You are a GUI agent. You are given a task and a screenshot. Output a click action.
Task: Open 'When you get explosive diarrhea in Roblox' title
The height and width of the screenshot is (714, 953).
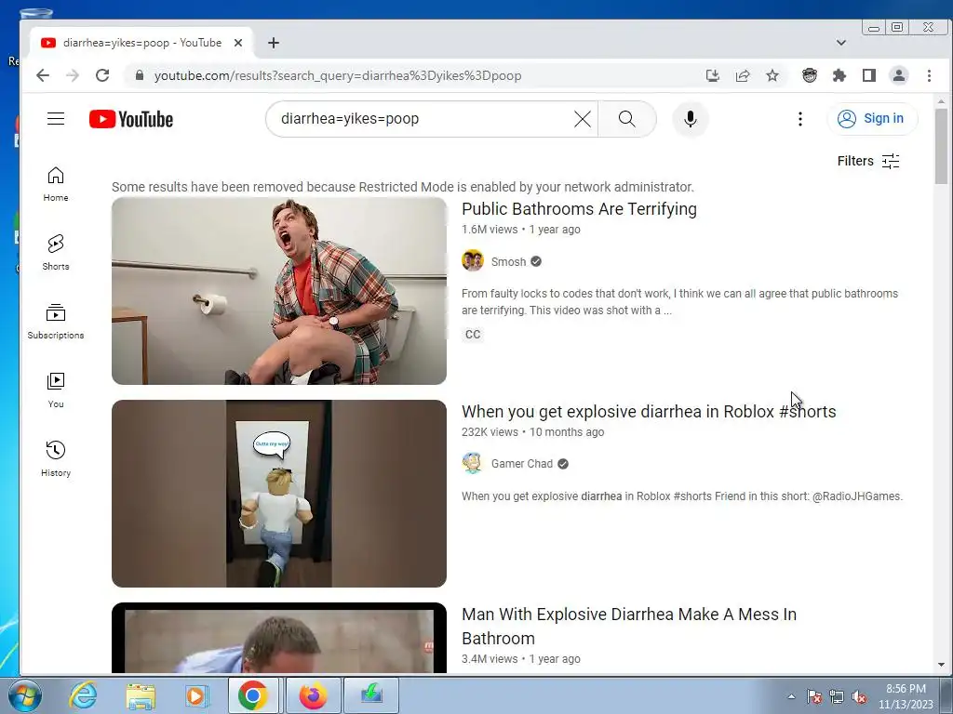click(x=649, y=412)
